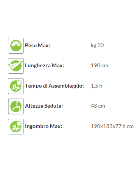The width and height of the screenshot is (140, 179).
Task: Click the clock on the assembly time icon
Action: 19,83
